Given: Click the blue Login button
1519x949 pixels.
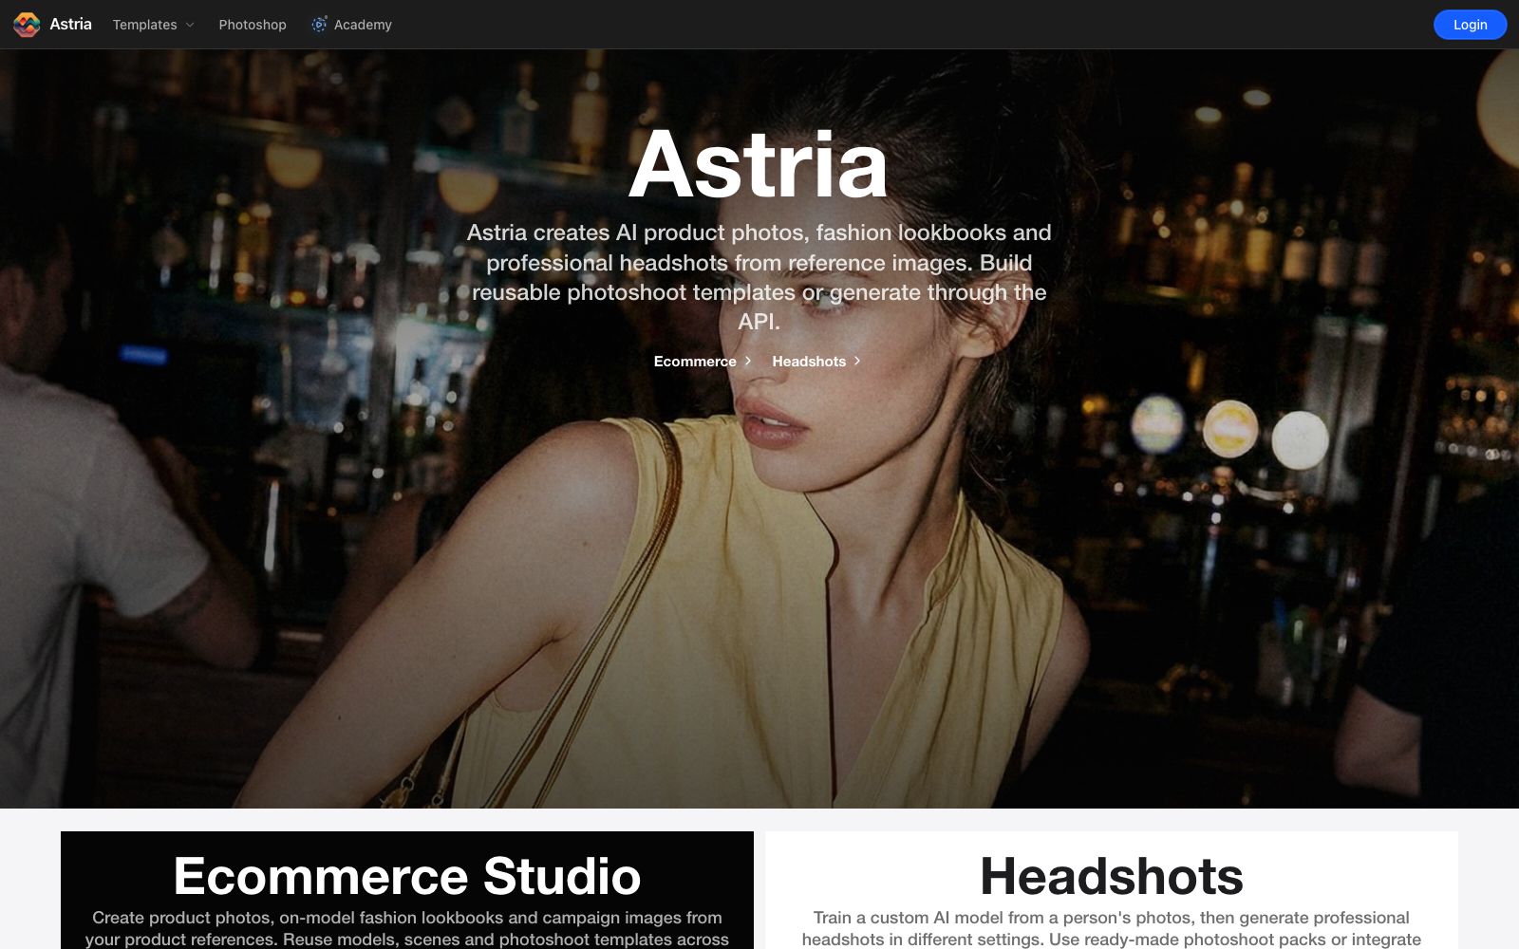Looking at the screenshot, I should (1470, 25).
